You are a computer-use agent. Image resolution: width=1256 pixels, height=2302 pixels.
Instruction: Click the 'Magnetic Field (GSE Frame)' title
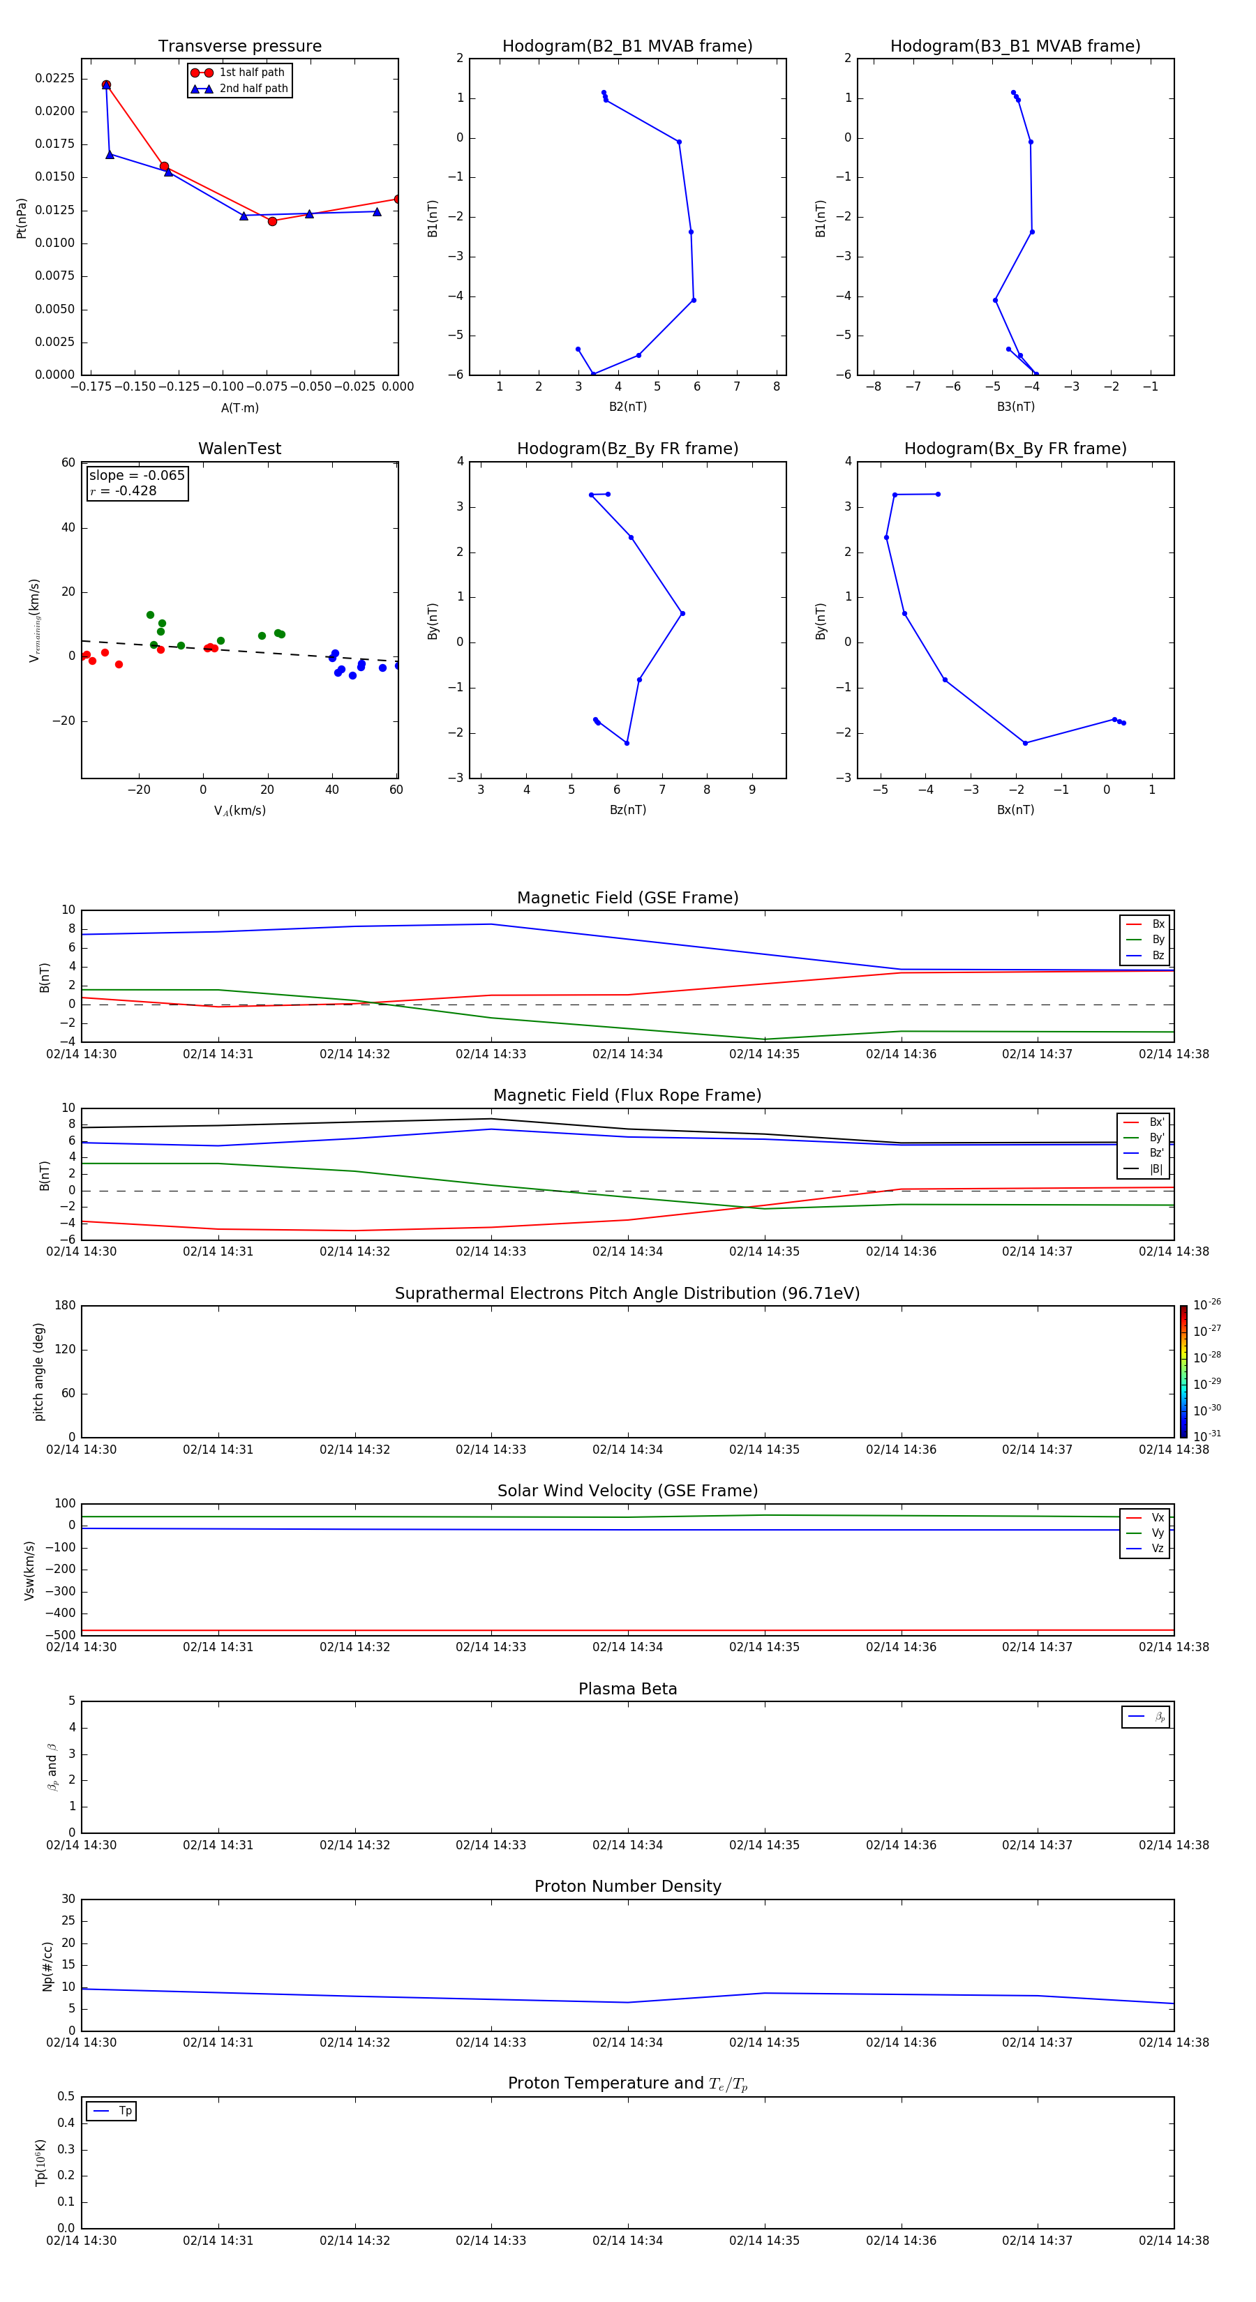tap(627, 898)
